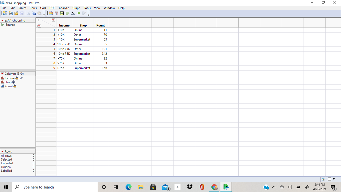Click the home window icon at bottom right
The height and width of the screenshot is (192, 341).
[323, 179]
